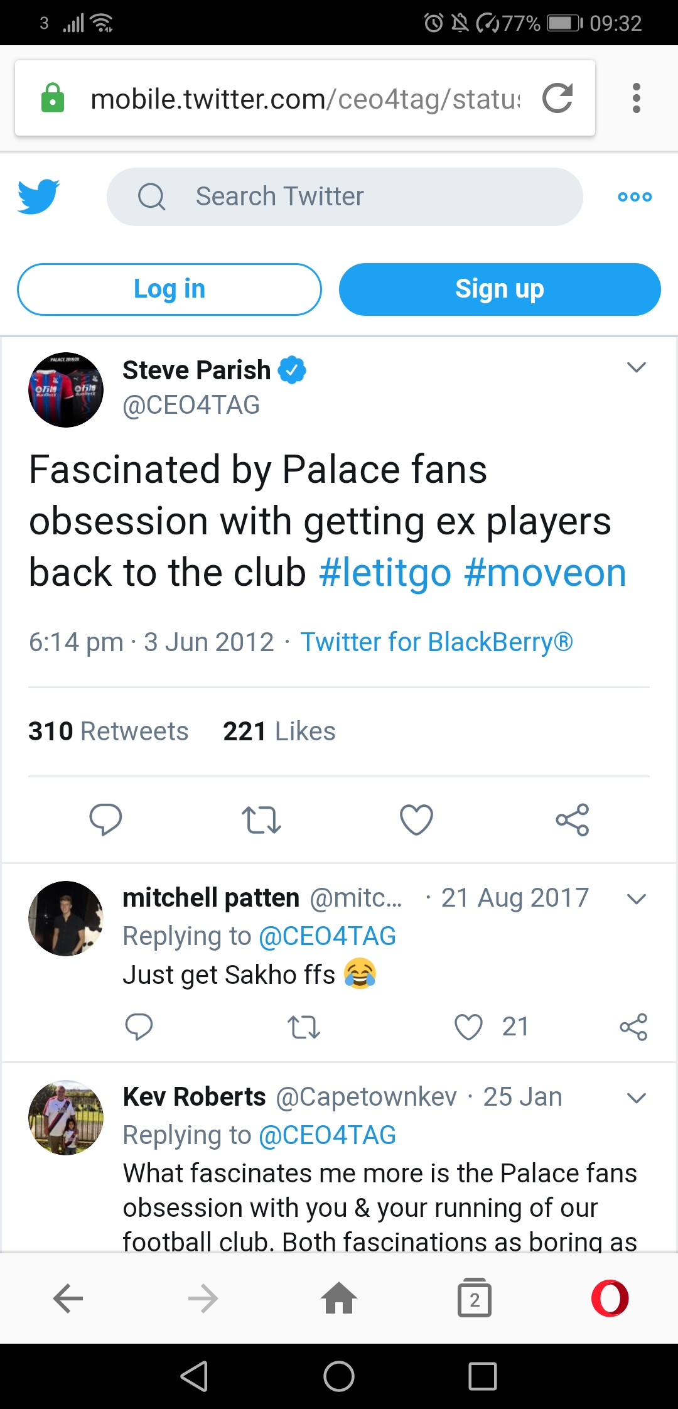Open the three-dot Twitter more menu
Image resolution: width=678 pixels, height=1409 pixels.
635,197
